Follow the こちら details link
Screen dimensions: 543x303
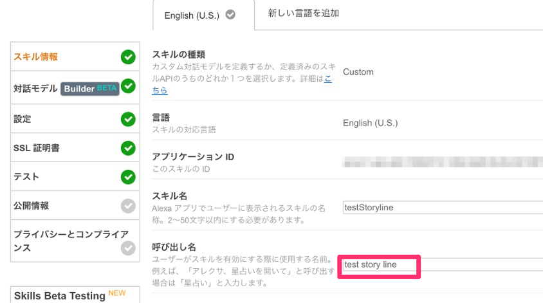[160, 91]
